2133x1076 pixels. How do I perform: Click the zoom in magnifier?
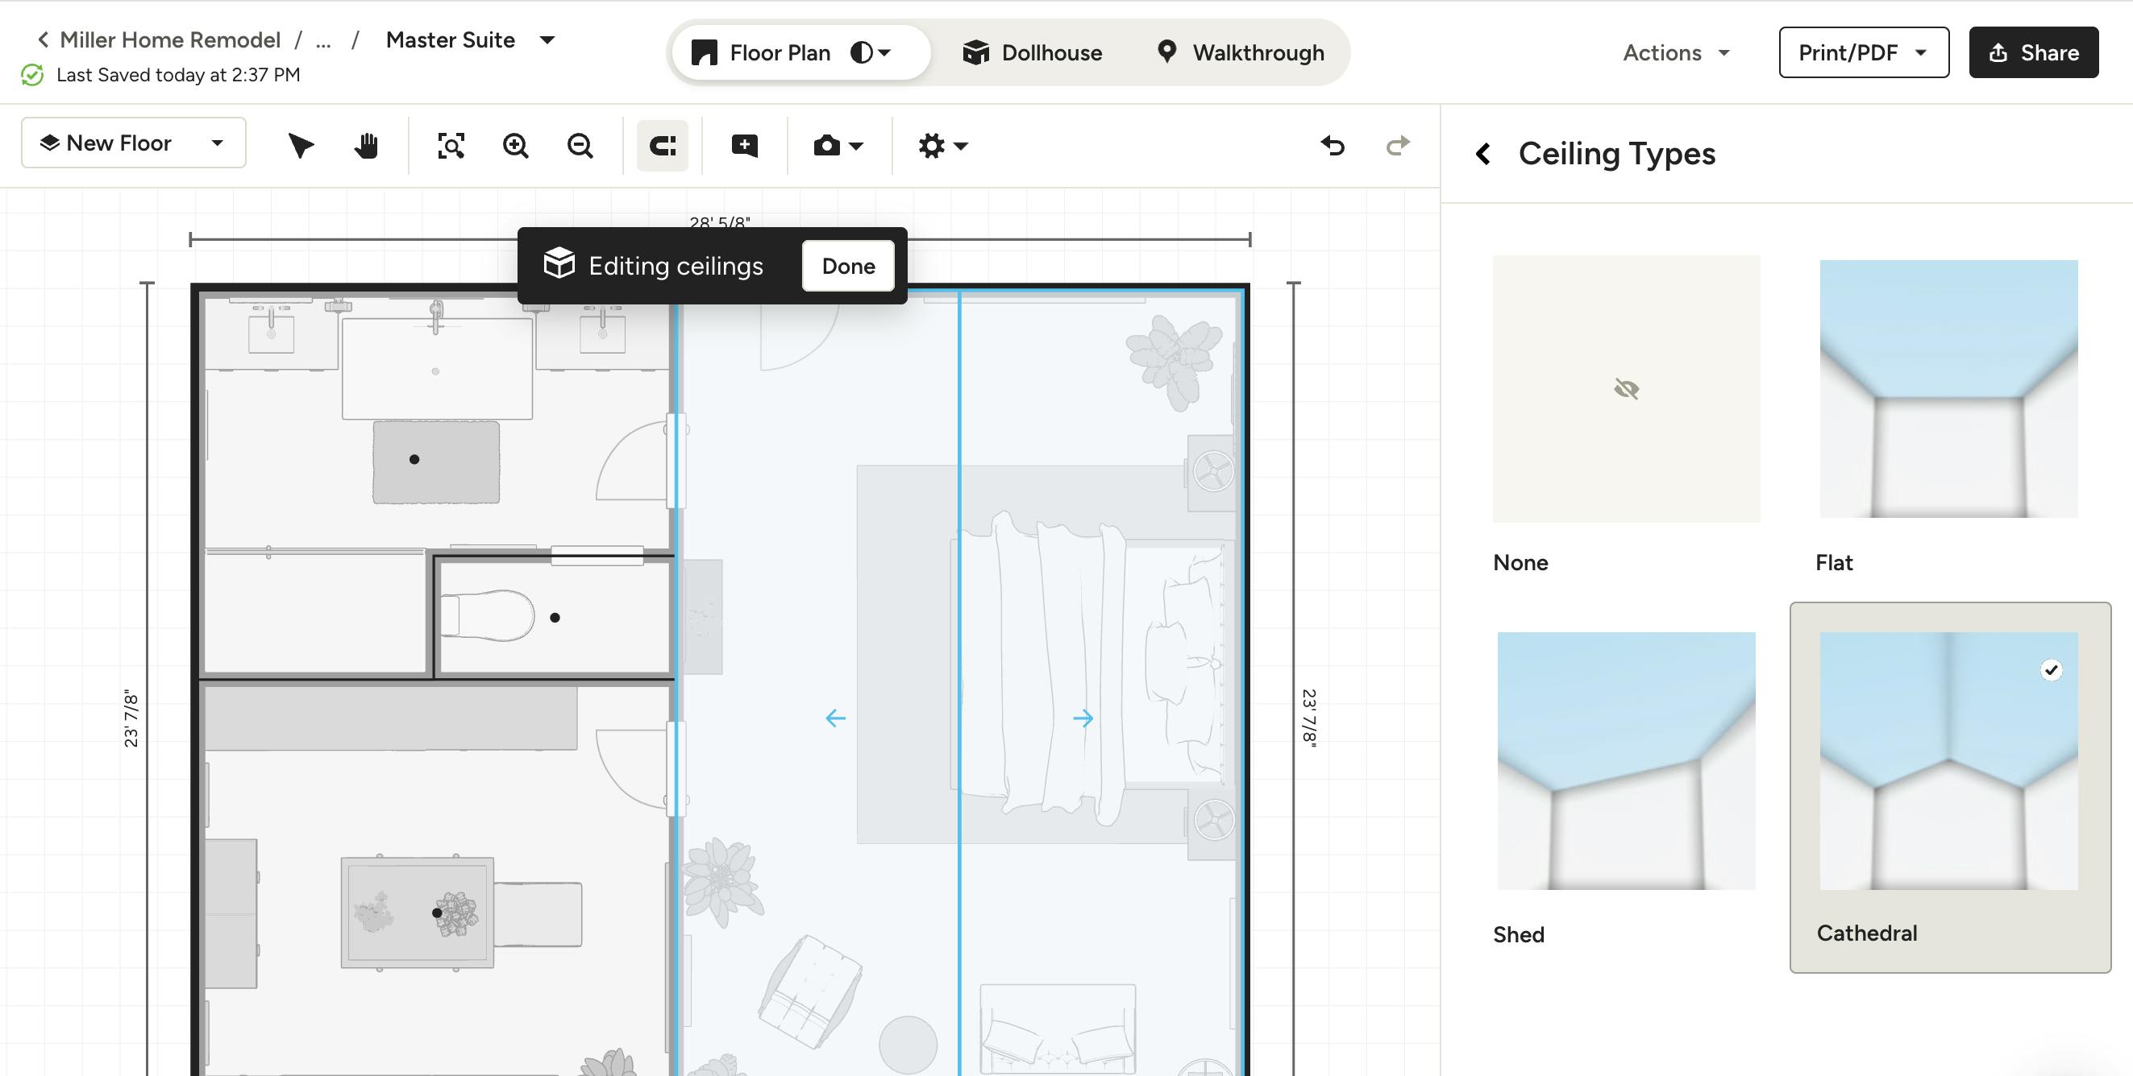[515, 146]
